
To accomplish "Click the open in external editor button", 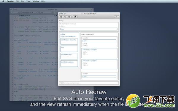I will [x=75, y=17].
